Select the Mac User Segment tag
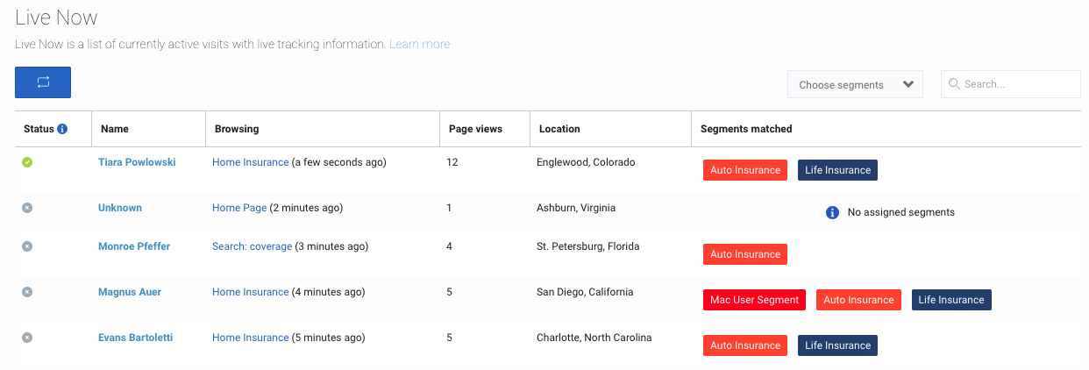 755,300
